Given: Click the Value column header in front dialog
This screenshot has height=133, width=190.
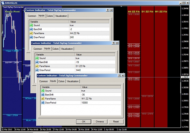Looking at the screenshot, I should click(101, 87).
